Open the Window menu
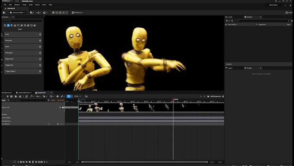 pos(17,5)
